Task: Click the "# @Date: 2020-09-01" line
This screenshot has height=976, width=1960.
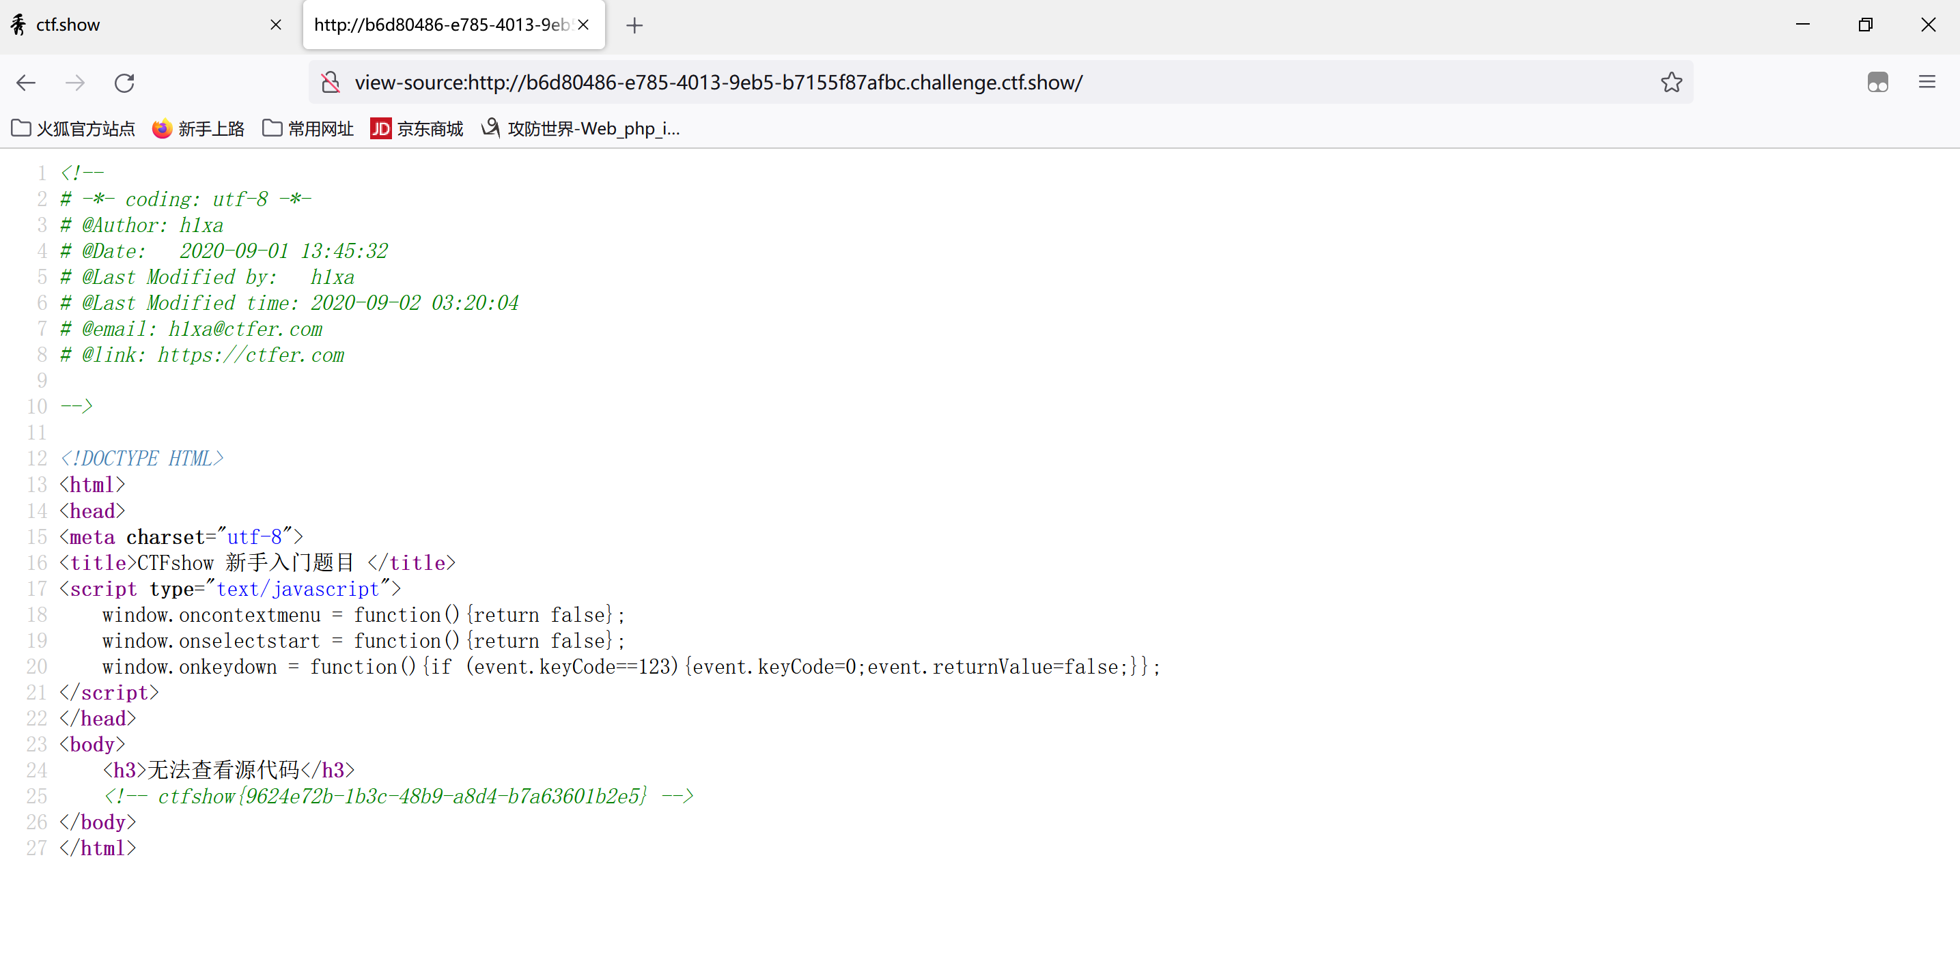Action: click(x=224, y=251)
